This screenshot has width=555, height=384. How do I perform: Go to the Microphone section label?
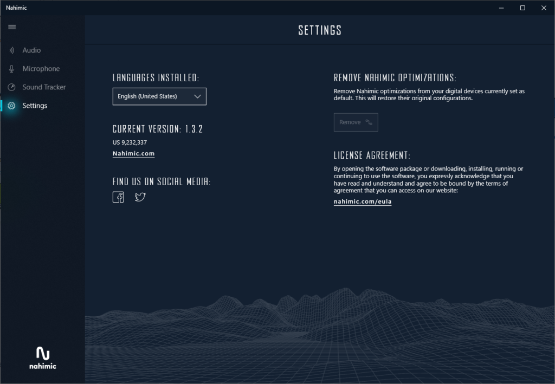[x=41, y=69]
